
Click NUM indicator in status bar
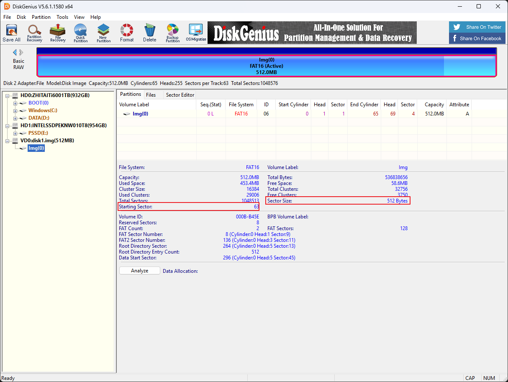coord(489,378)
